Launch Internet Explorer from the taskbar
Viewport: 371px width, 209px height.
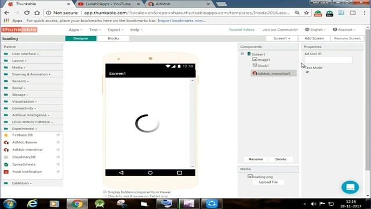(32, 204)
